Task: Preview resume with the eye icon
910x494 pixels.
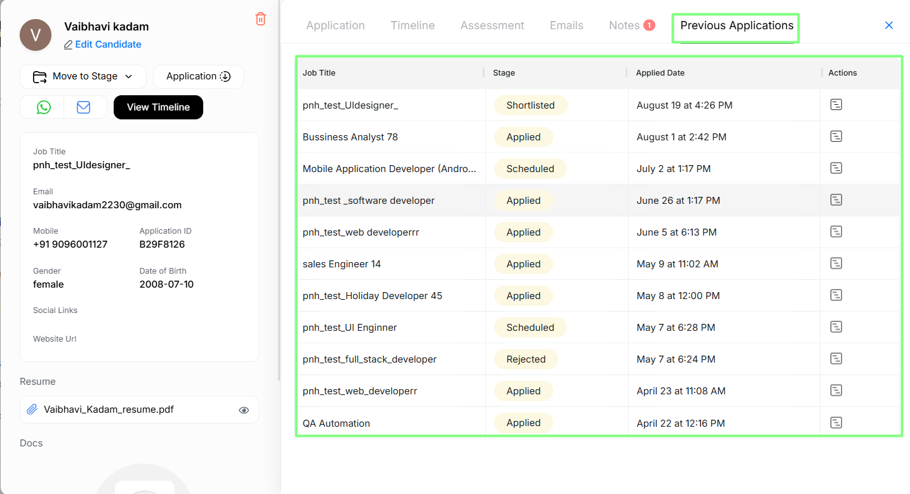Action: pyautogui.click(x=244, y=410)
